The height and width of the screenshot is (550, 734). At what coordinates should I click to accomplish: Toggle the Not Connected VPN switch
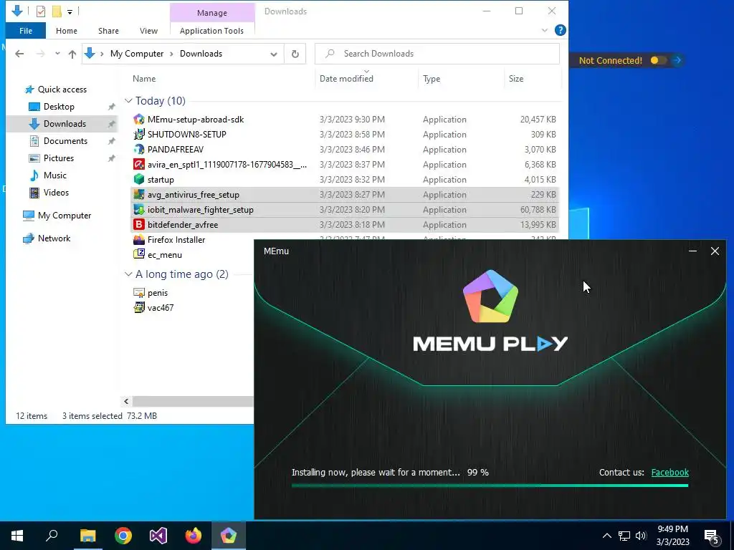click(x=658, y=60)
